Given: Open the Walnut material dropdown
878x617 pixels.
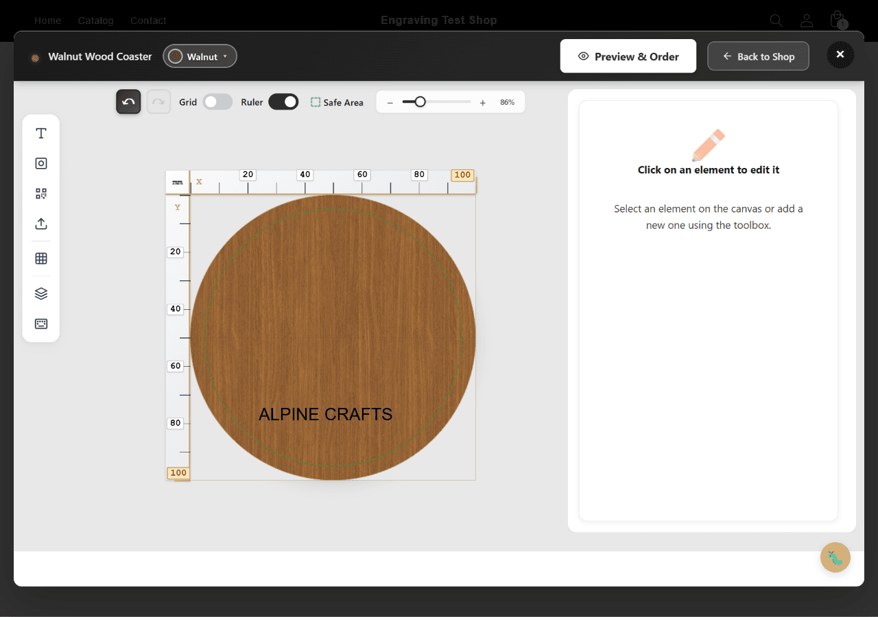Looking at the screenshot, I should click(x=200, y=56).
